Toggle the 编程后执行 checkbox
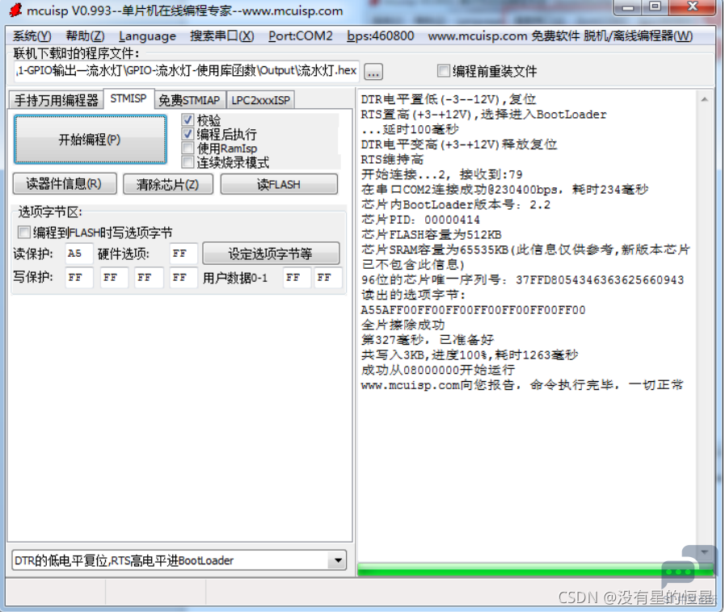Viewport: 725px width, 612px height. tap(188, 134)
